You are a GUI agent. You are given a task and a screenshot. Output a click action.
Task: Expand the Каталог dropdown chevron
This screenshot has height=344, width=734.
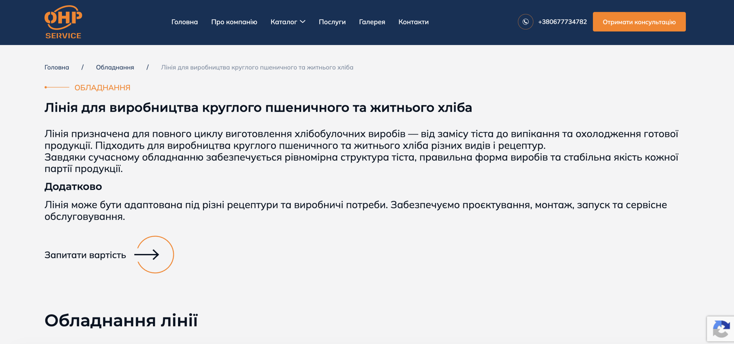[303, 22]
